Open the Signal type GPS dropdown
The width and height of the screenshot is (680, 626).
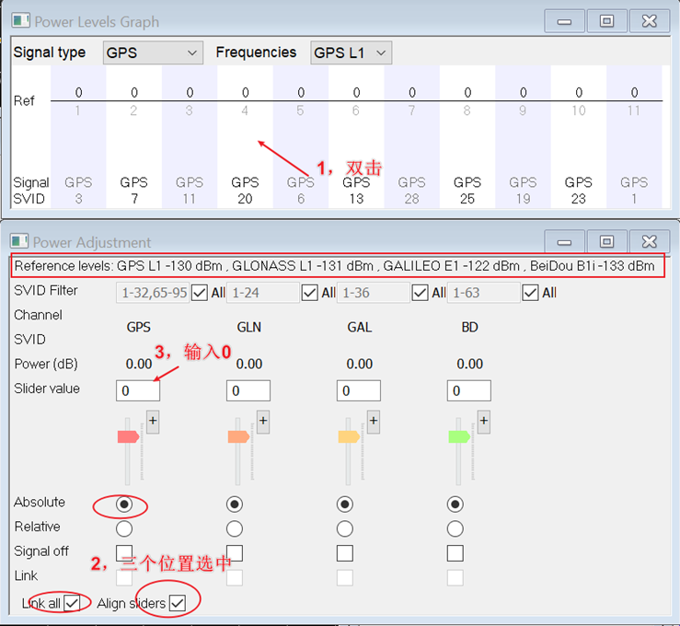click(152, 53)
